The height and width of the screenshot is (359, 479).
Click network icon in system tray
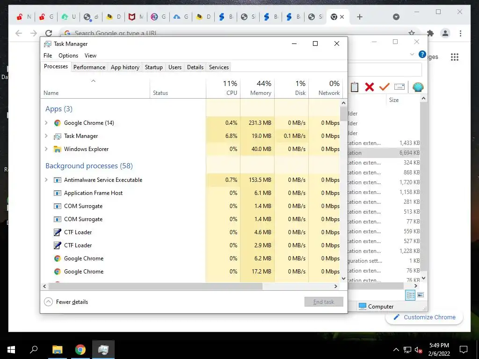click(x=407, y=350)
